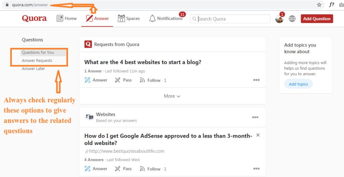Dismiss the Google AdSense question

258,135
